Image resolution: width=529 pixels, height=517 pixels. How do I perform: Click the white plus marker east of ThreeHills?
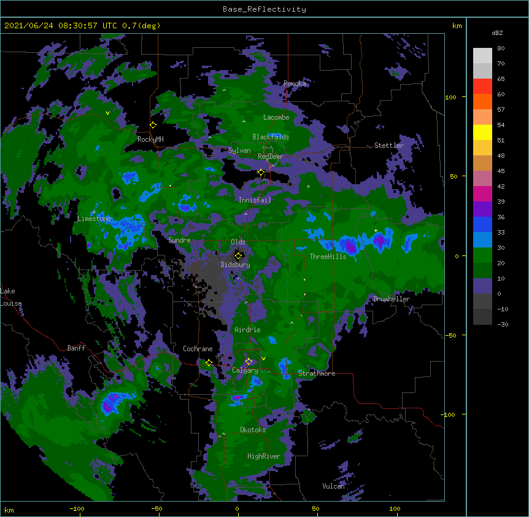coord(376,230)
